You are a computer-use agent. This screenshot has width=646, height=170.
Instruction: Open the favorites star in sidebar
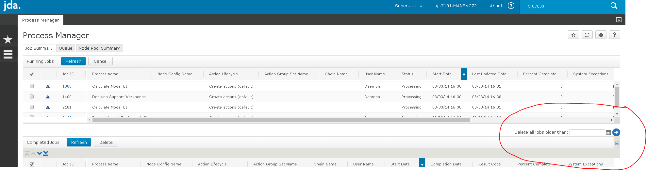point(8,40)
